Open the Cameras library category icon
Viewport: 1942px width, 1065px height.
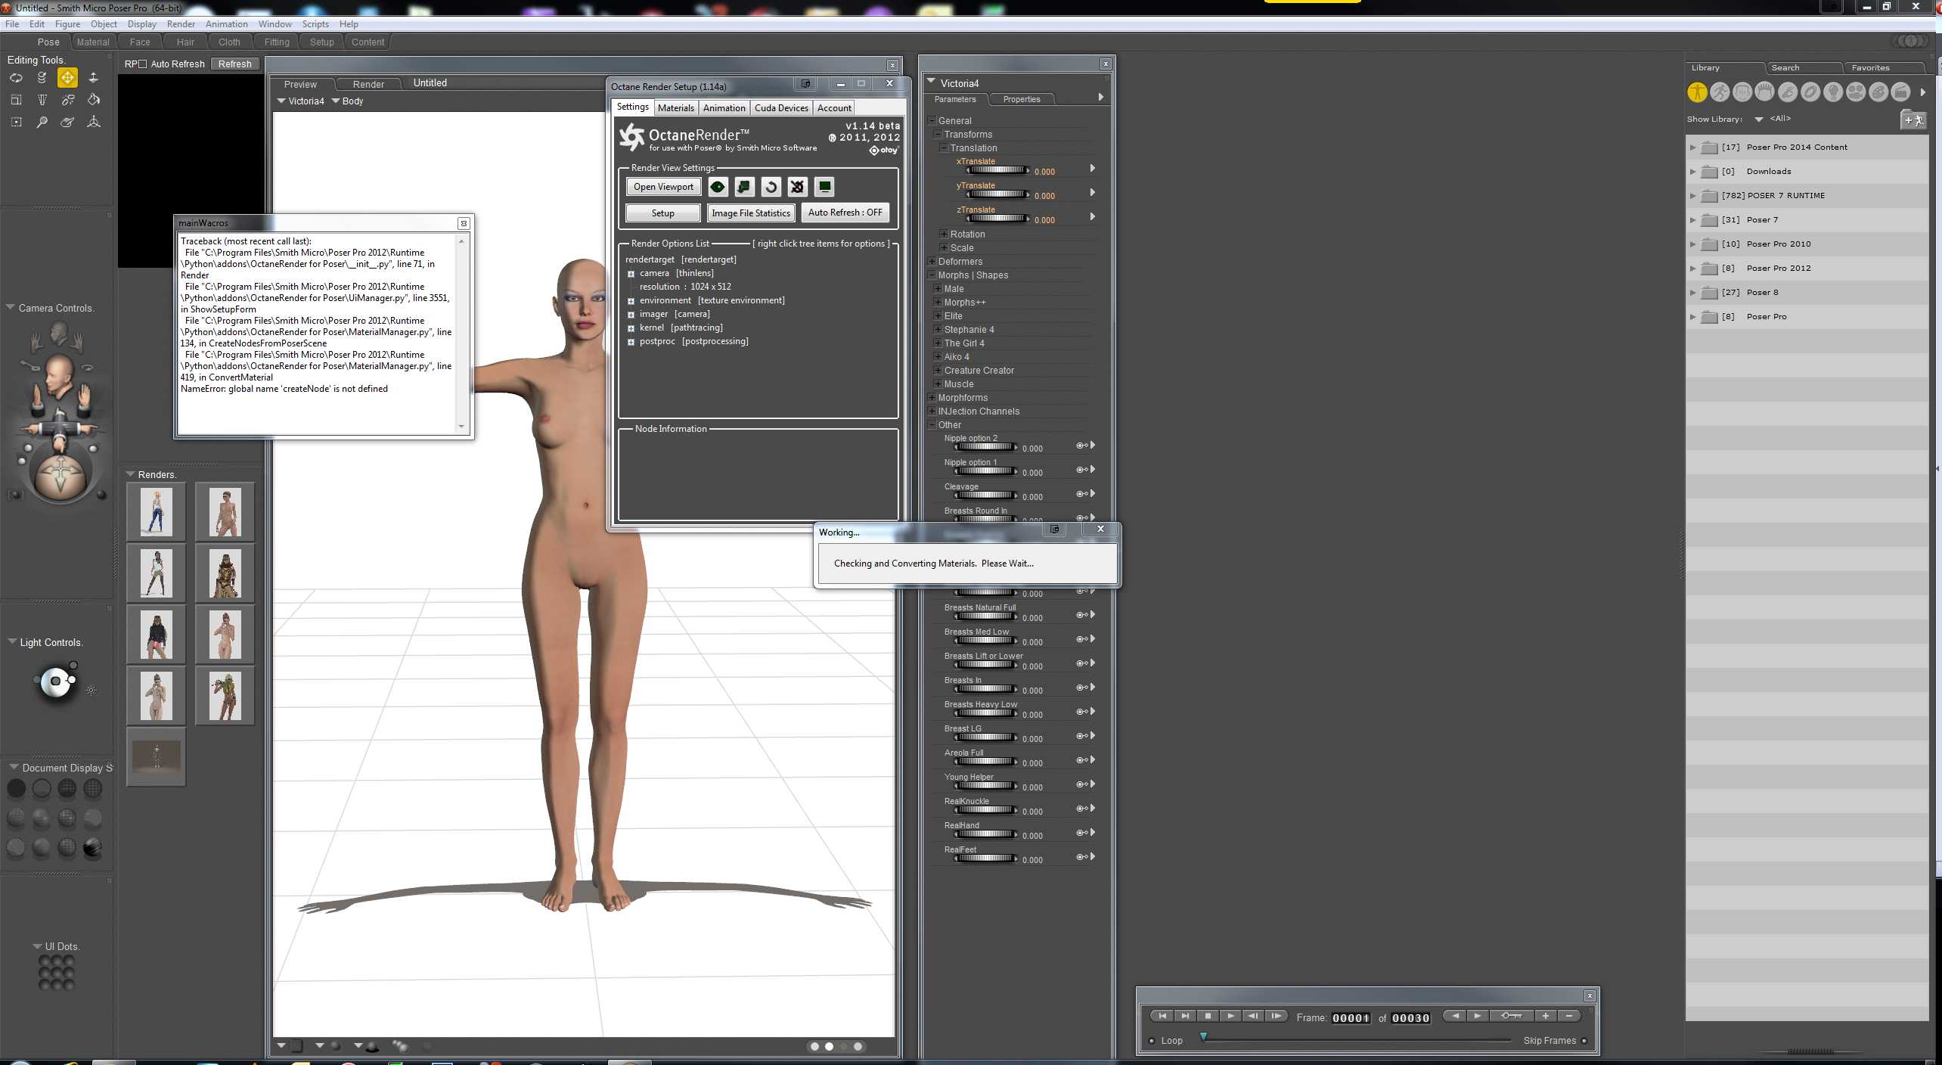1856,92
